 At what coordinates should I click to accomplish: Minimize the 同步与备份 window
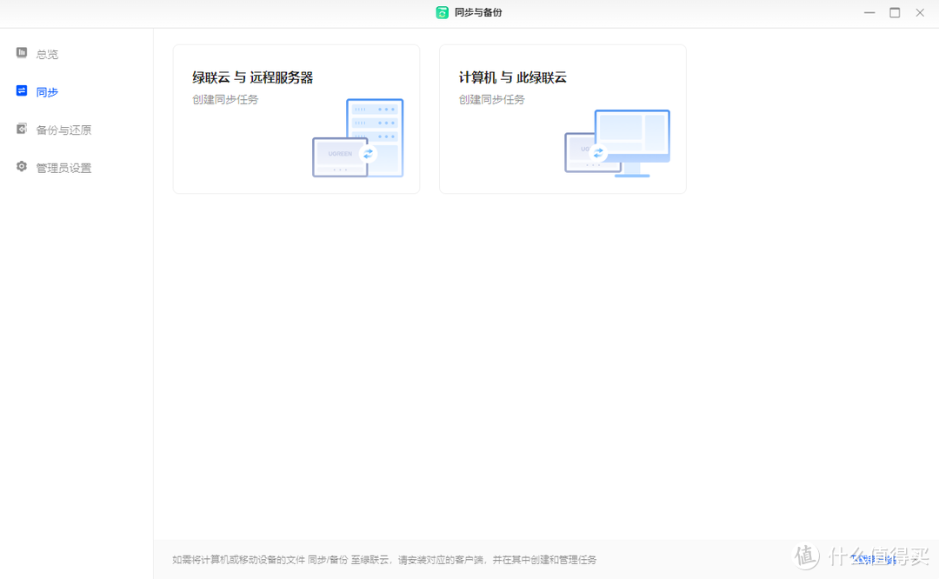(x=869, y=12)
